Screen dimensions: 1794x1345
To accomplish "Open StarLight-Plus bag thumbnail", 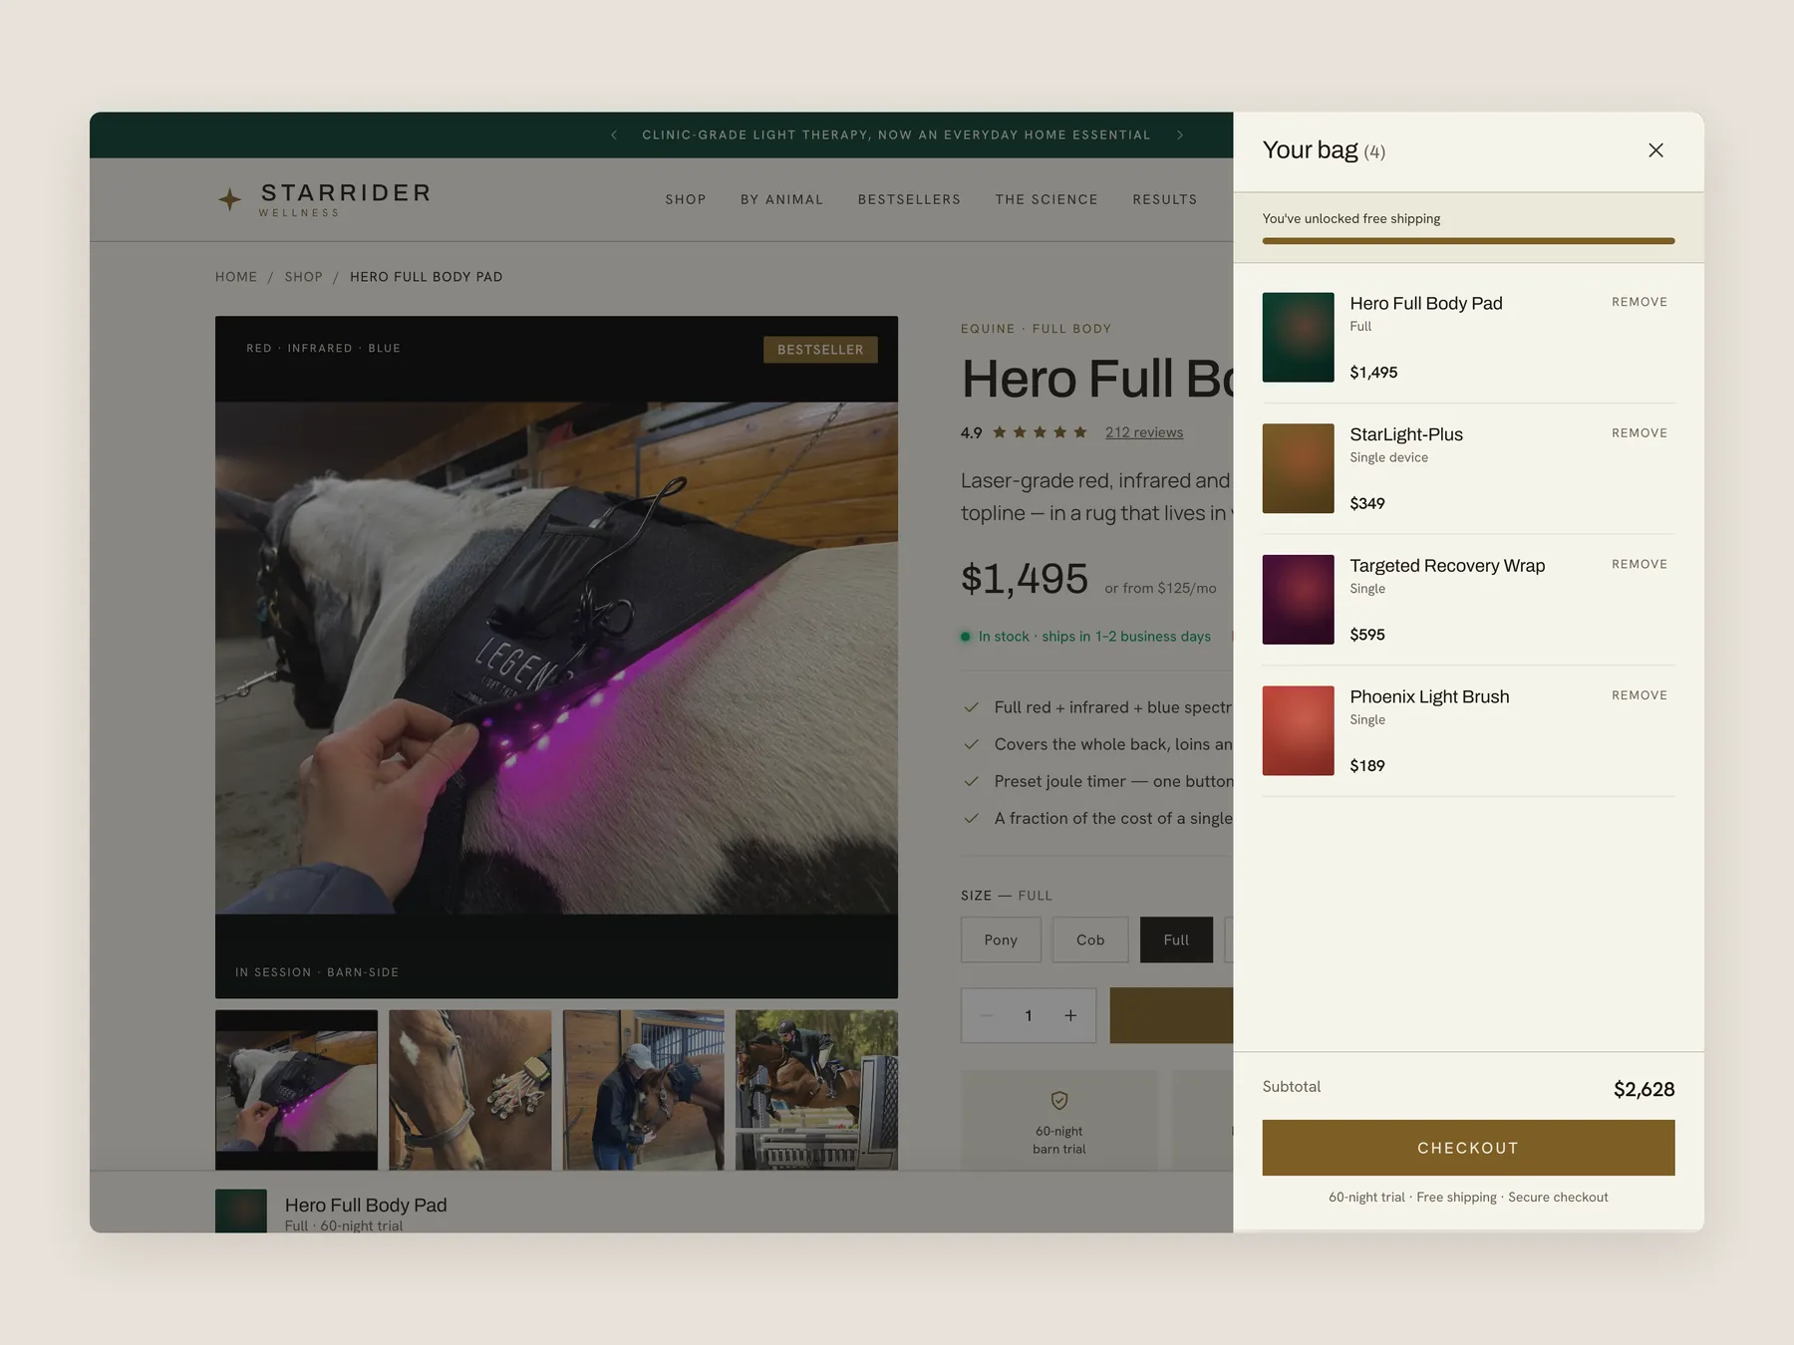I will pyautogui.click(x=1298, y=468).
